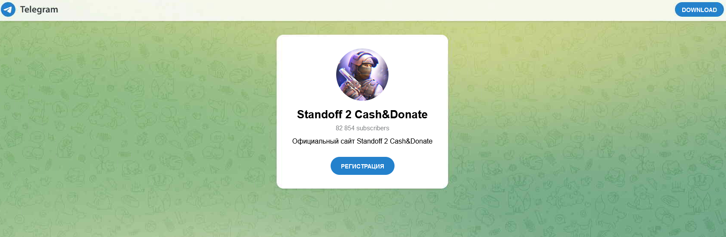726x237 pixels.
Task: Click the word Standoff in the channel title
Action: tap(319, 114)
